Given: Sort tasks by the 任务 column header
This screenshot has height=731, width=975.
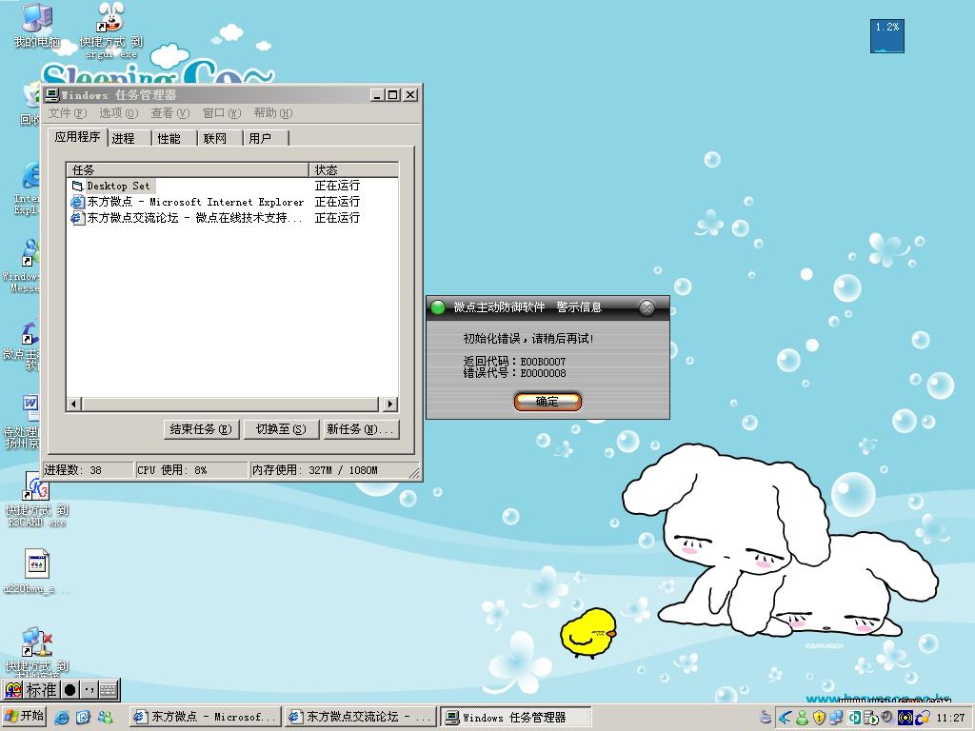Looking at the screenshot, I should tap(188, 169).
